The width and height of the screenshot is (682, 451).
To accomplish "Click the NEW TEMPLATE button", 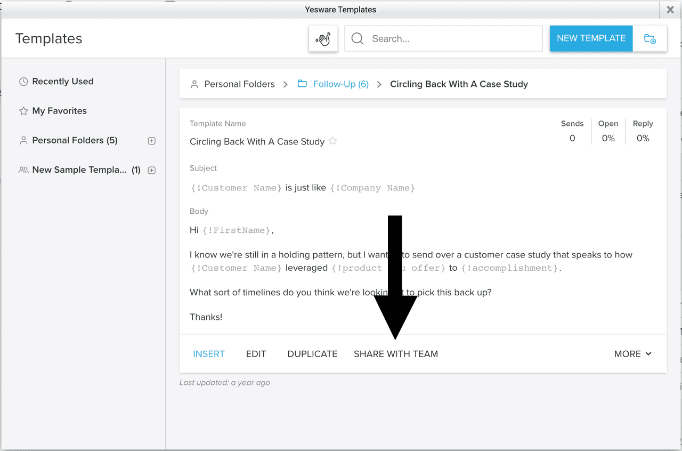I will pos(591,38).
